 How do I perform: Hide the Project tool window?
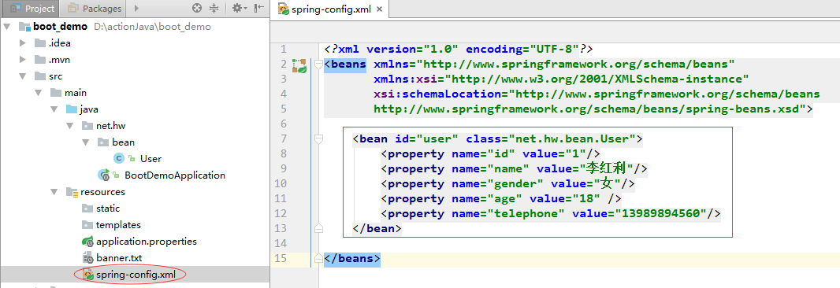(x=259, y=9)
